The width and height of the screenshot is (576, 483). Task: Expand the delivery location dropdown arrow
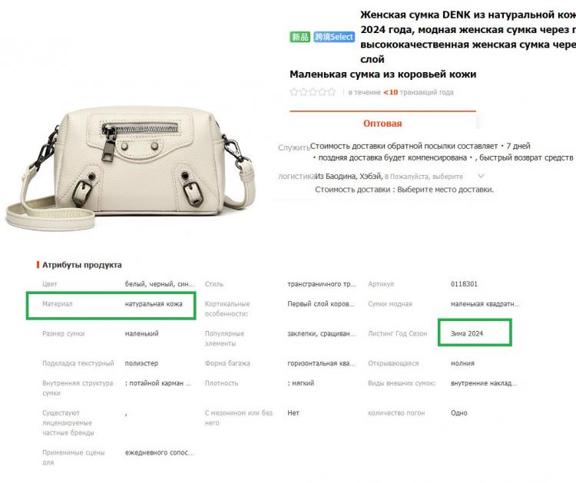[481, 177]
